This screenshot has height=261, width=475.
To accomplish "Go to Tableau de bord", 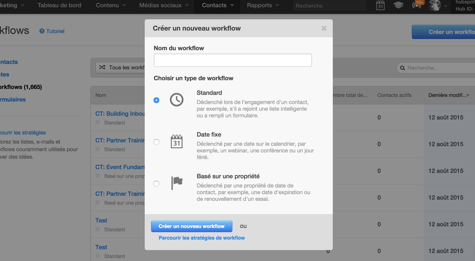I will click(x=59, y=5).
